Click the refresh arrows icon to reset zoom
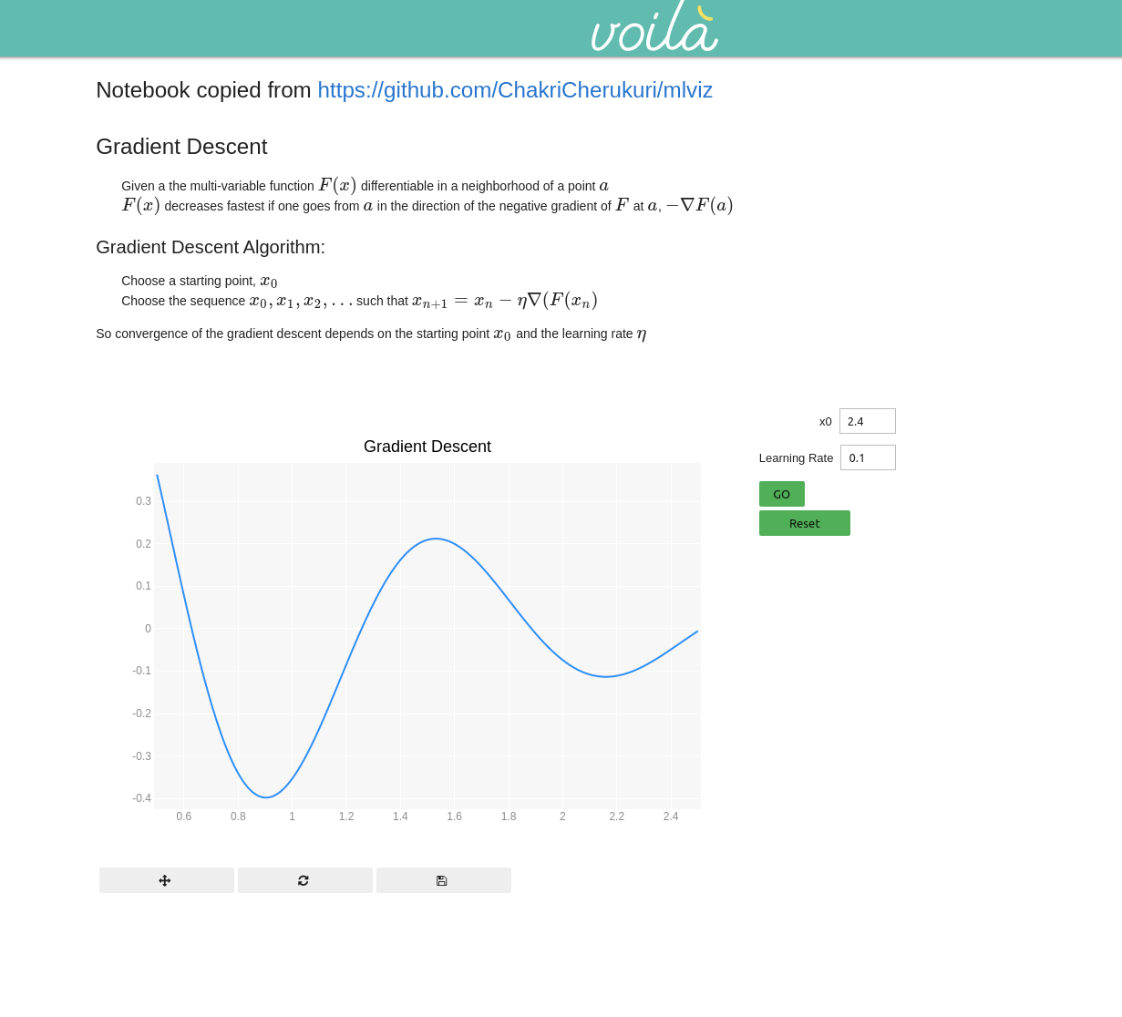Viewport: 1122px width, 1017px height. coord(304,879)
